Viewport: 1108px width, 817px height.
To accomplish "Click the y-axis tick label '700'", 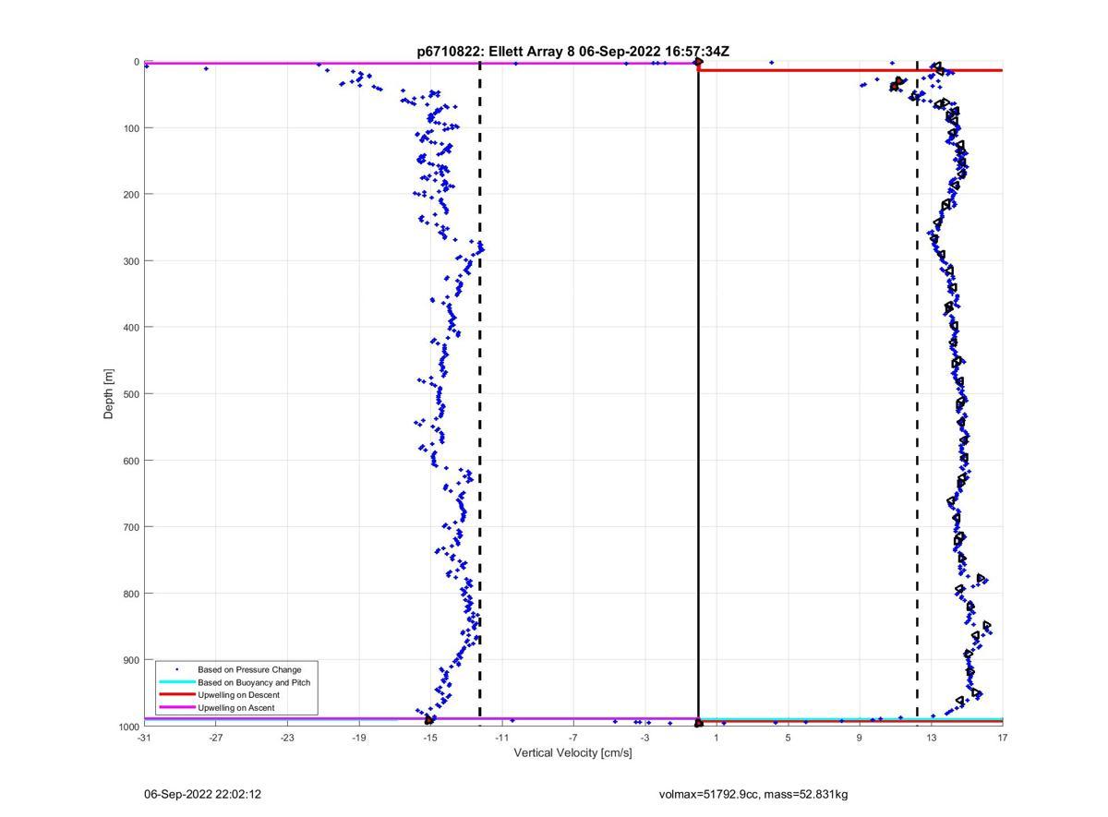I will coord(131,527).
